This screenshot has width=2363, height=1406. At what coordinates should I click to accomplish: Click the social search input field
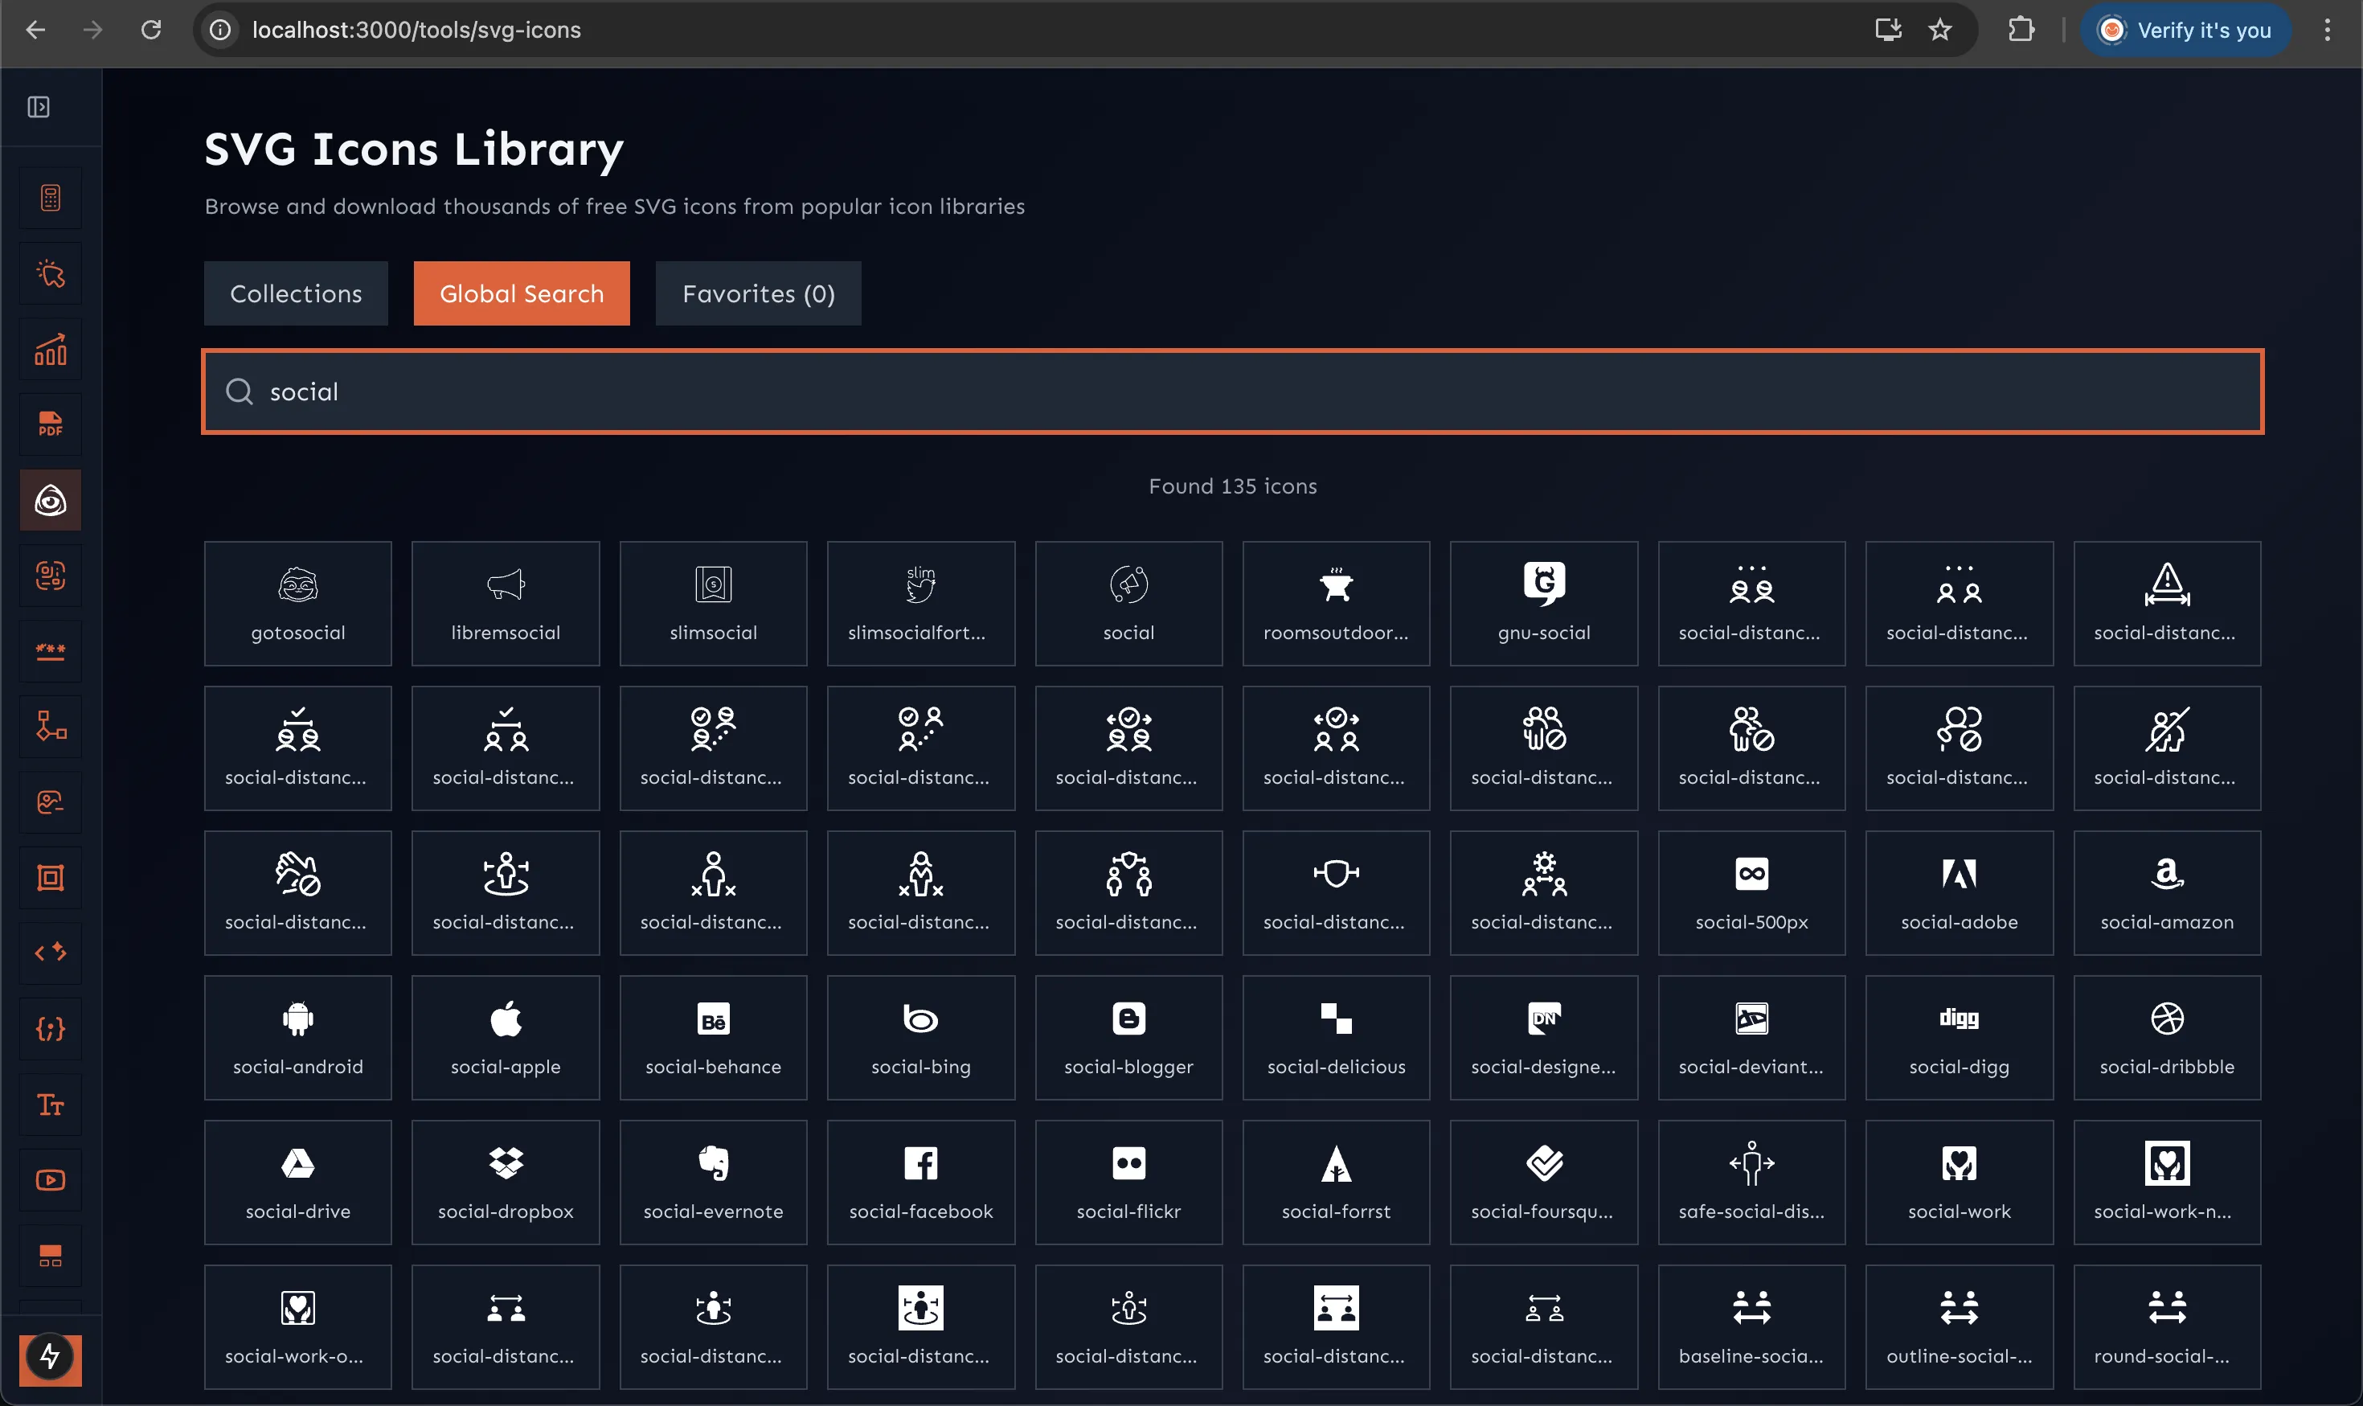click(1231, 391)
